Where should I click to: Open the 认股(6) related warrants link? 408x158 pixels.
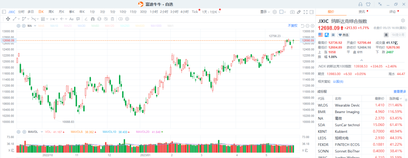click(x=338, y=81)
